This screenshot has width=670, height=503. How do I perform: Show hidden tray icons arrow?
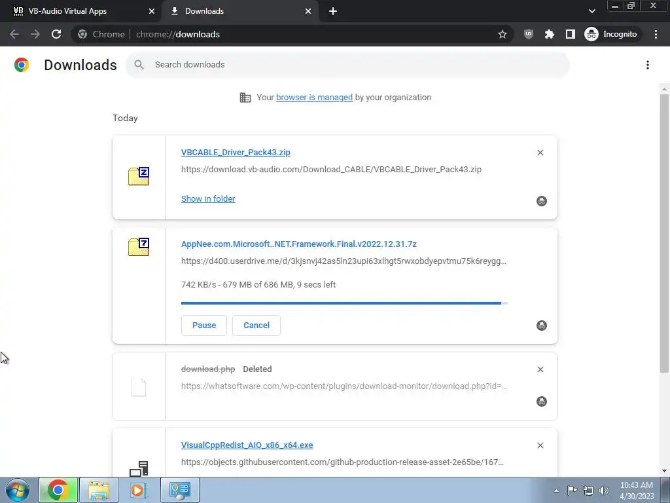pos(556,491)
